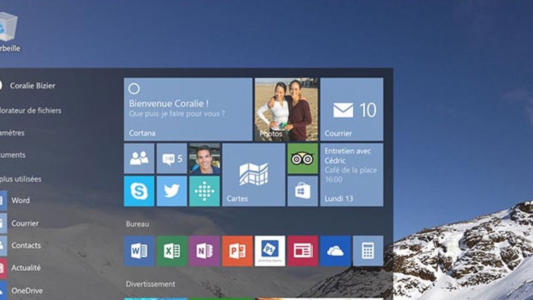This screenshot has height=300, width=533.
Task: Open the Cartes maps tile
Action: [x=254, y=175]
